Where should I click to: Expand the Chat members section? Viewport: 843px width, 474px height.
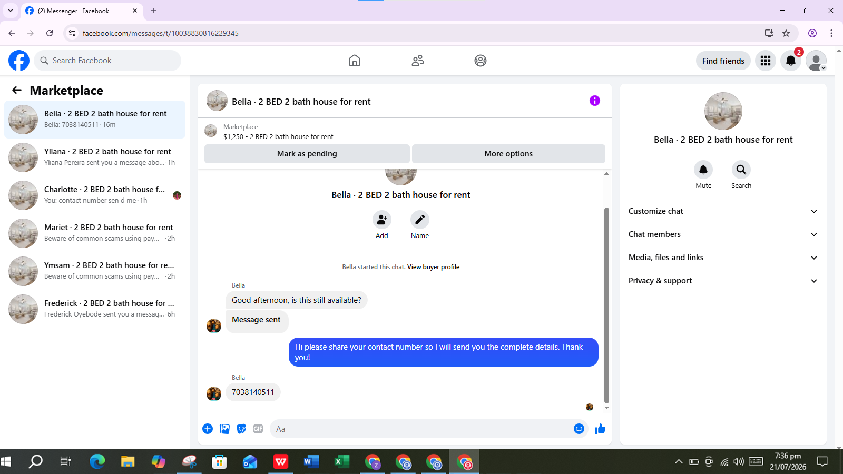(723, 234)
